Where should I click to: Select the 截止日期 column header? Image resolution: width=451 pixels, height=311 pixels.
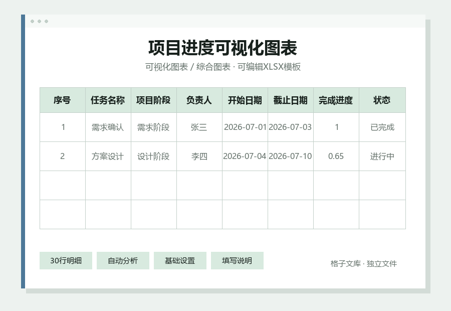tap(291, 100)
